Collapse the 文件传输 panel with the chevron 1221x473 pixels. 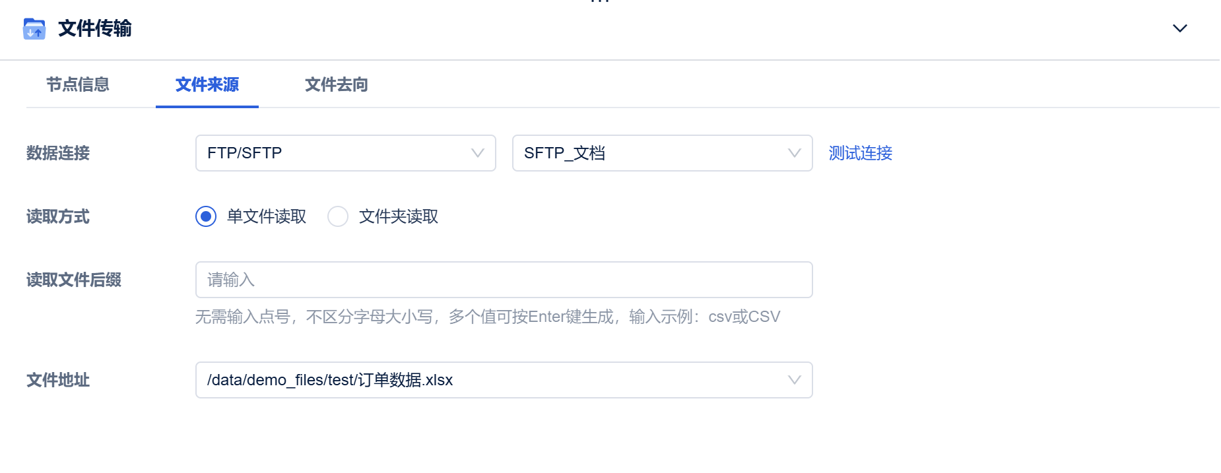click(x=1179, y=28)
